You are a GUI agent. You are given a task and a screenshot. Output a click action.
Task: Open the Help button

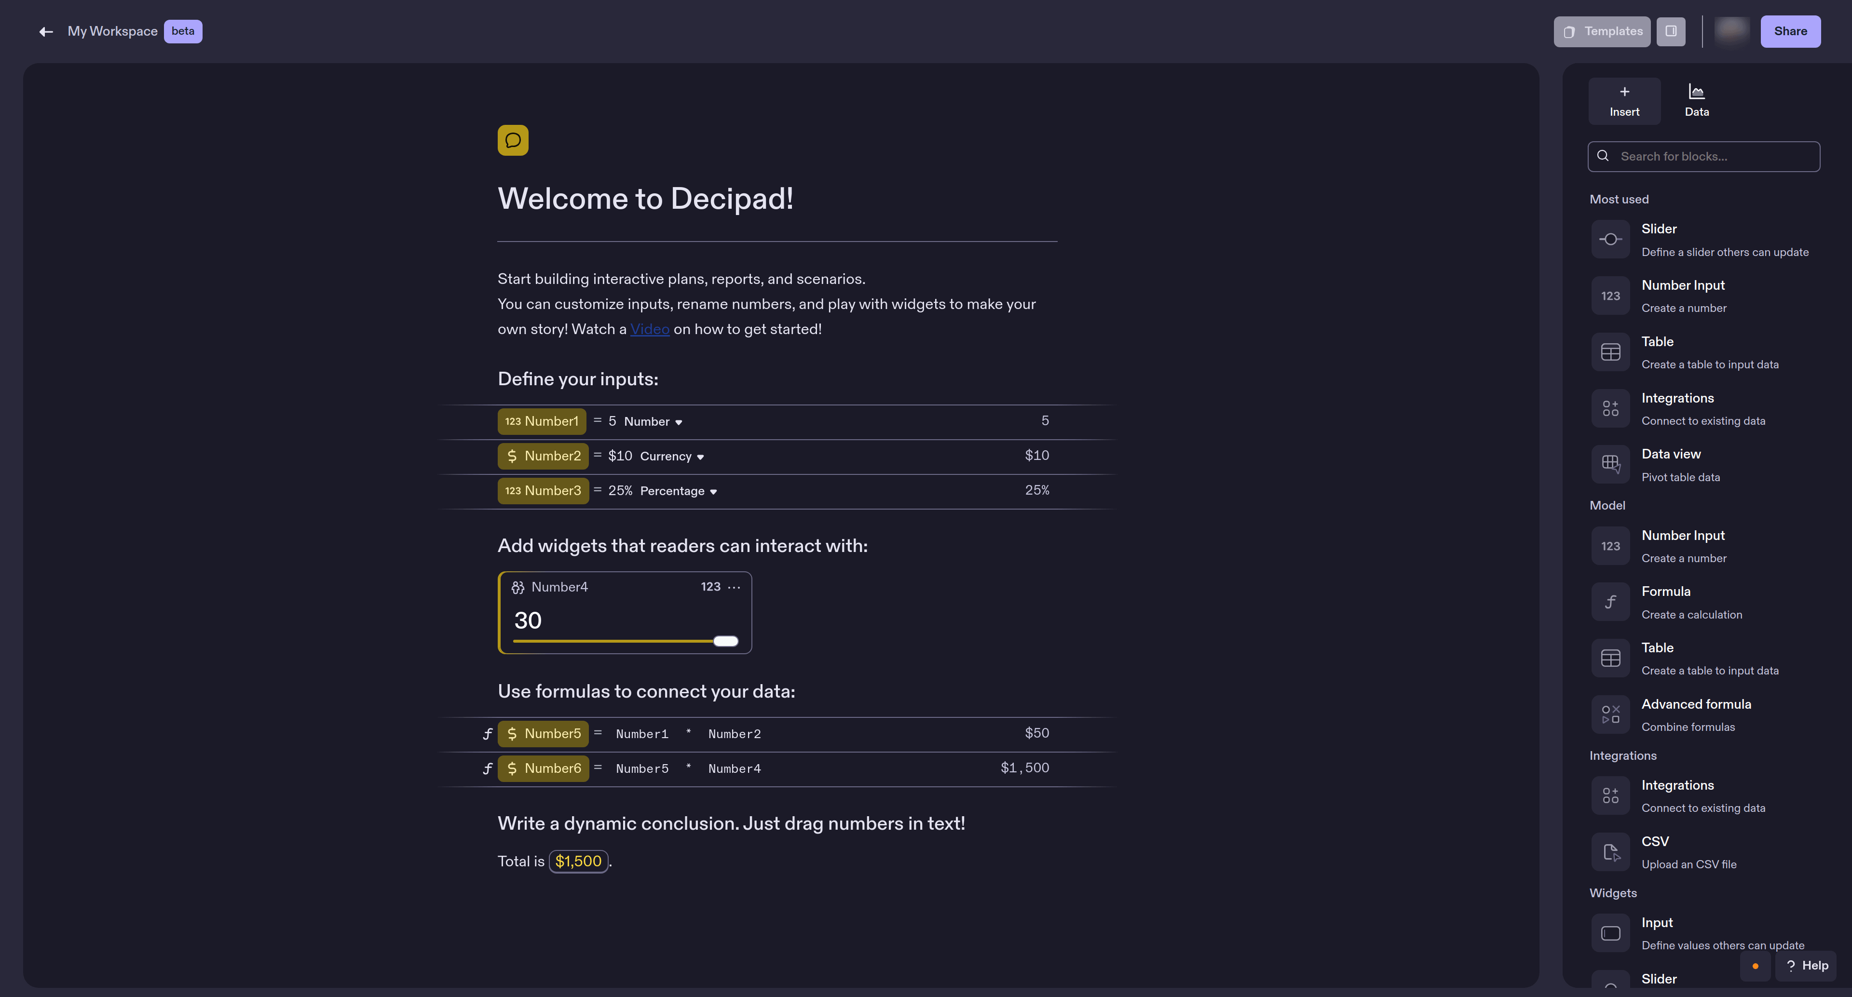(x=1806, y=966)
